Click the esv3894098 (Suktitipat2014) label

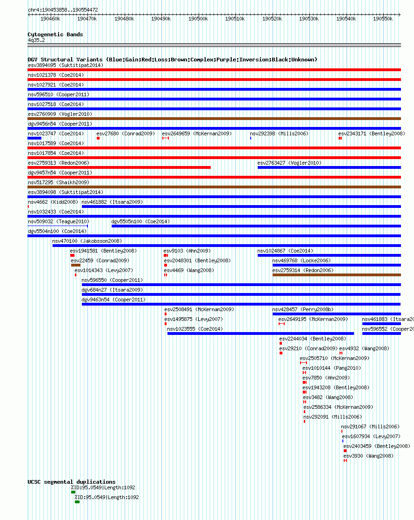(x=65, y=192)
